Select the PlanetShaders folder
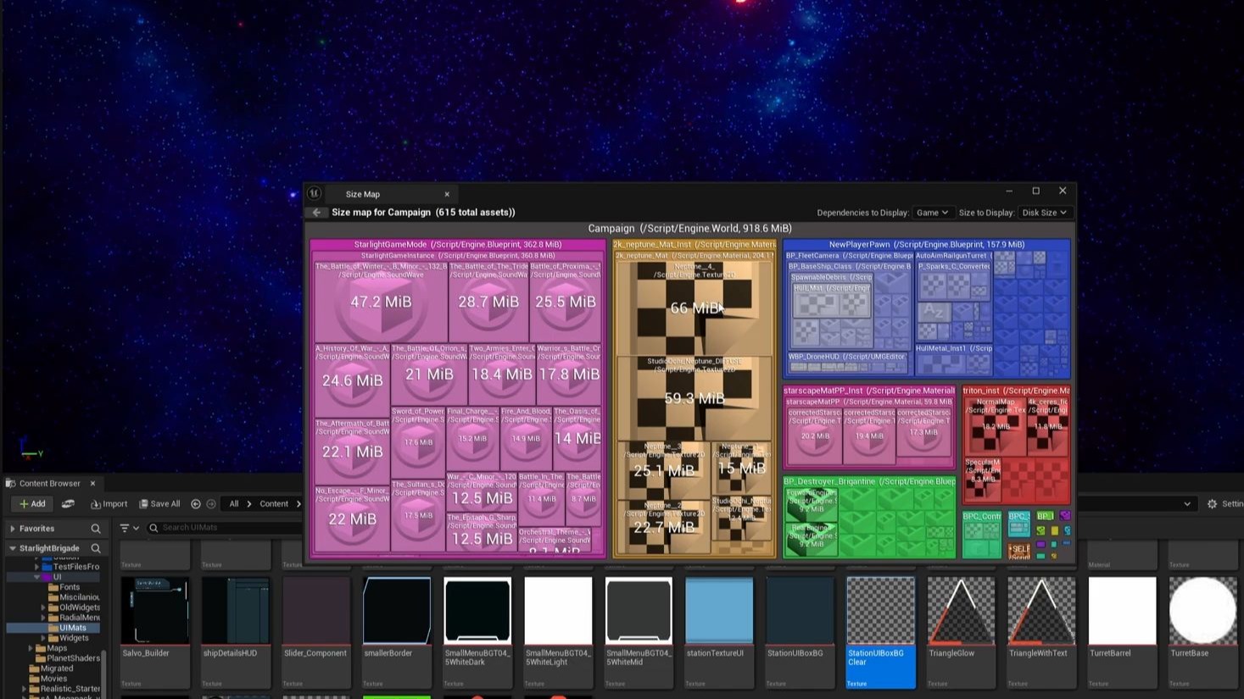 pos(66,658)
